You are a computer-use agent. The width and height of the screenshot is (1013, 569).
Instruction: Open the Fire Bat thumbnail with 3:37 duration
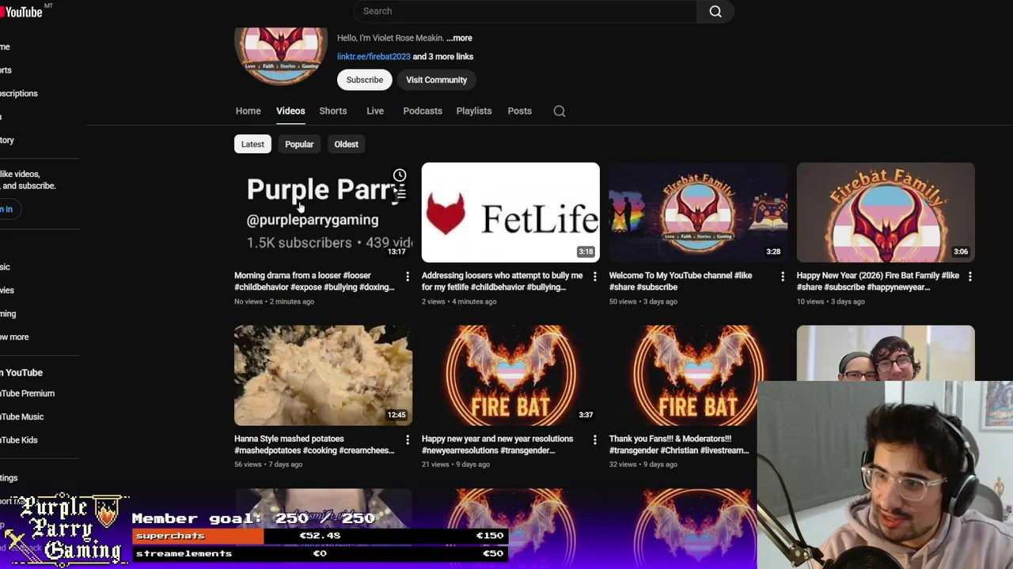click(510, 375)
